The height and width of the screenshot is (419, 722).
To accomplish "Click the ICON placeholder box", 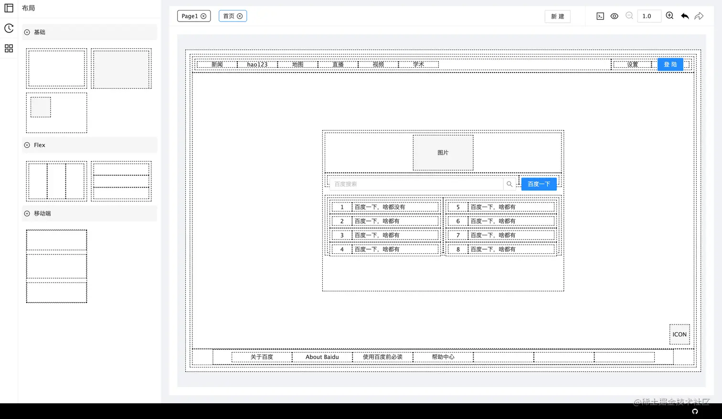I will (x=680, y=334).
